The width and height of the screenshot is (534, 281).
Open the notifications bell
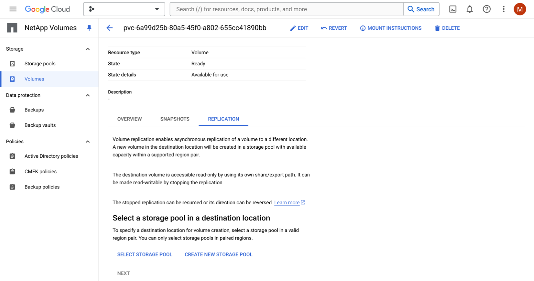click(x=470, y=9)
